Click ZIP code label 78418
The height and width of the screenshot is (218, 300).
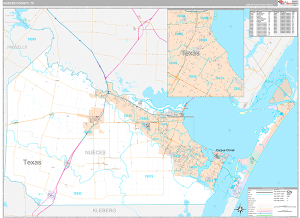pos(208,181)
